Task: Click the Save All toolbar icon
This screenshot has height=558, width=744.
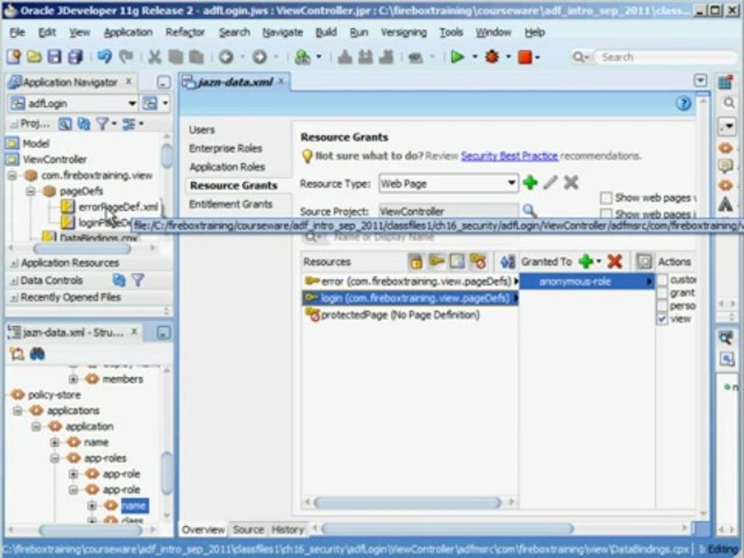Action: pyautogui.click(x=75, y=57)
